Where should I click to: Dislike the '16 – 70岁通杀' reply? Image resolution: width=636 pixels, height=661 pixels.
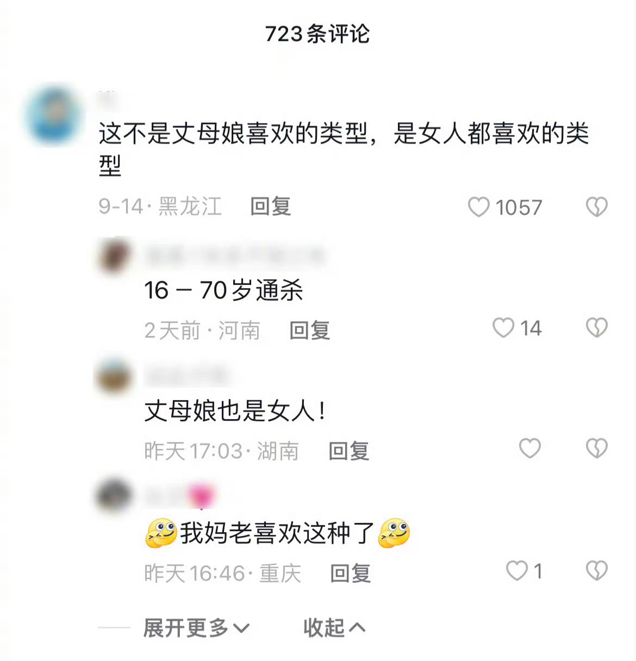click(596, 328)
